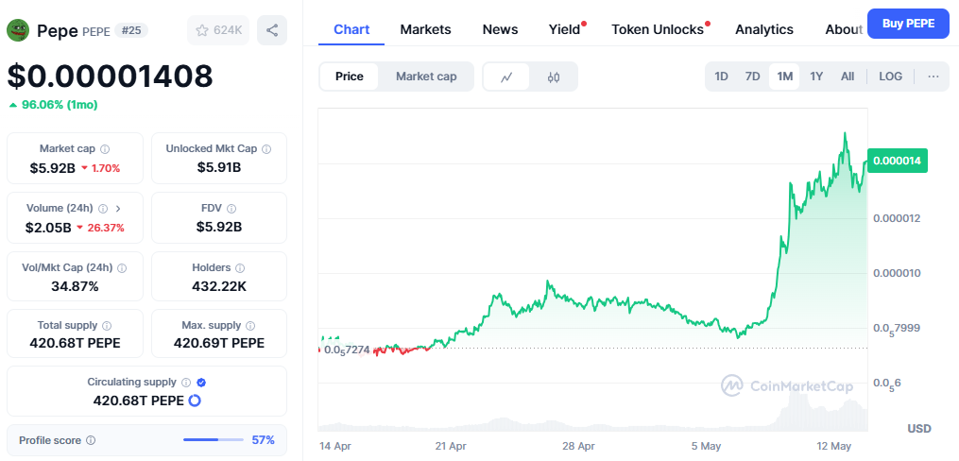
Task: Click Volume (24h) info icon
Action: click(x=103, y=209)
